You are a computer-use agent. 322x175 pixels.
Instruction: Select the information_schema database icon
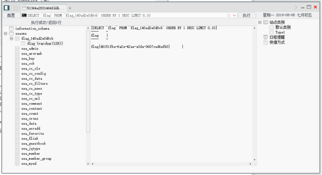[x=11, y=28]
